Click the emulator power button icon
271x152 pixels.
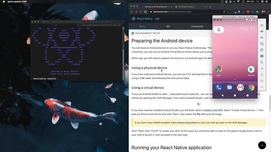click(262, 25)
